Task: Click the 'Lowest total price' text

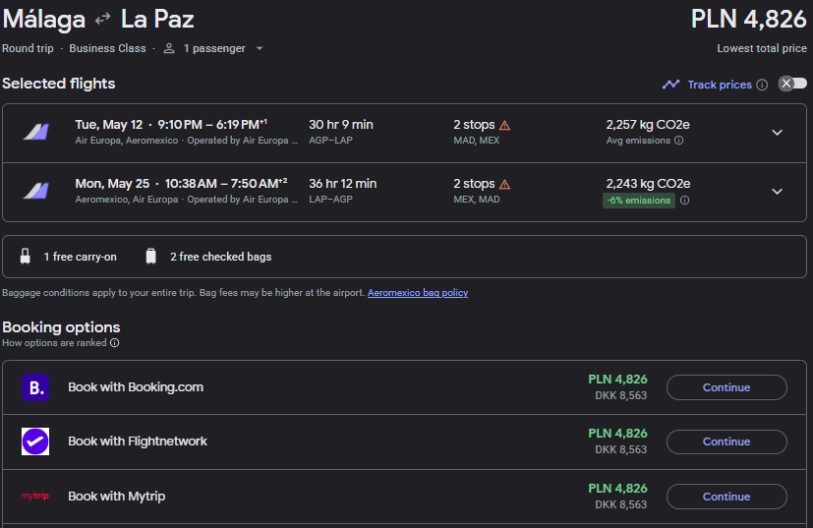Action: (x=762, y=48)
